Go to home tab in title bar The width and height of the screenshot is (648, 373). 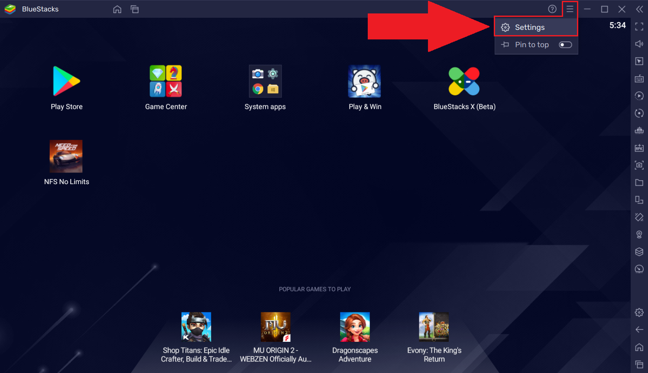click(117, 9)
